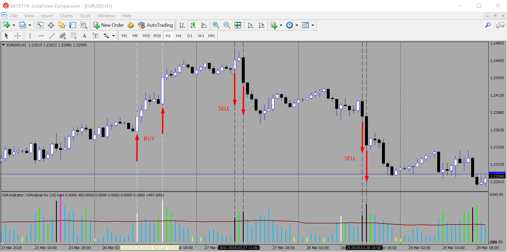Screen dimensions: 507x252
Task: Select the Equidistant Channel tool
Action: (63, 36)
